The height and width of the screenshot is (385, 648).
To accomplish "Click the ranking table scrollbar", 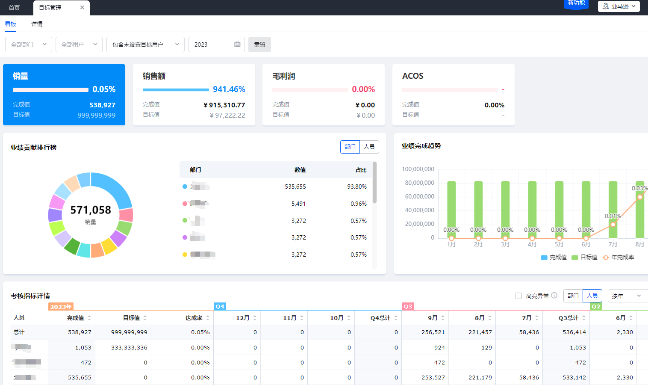I will [x=375, y=182].
